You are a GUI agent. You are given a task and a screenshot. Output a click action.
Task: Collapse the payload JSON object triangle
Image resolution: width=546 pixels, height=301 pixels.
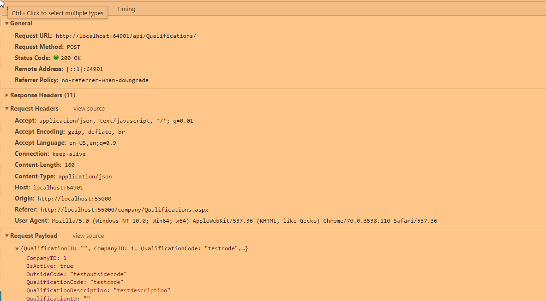pyautogui.click(x=17, y=249)
